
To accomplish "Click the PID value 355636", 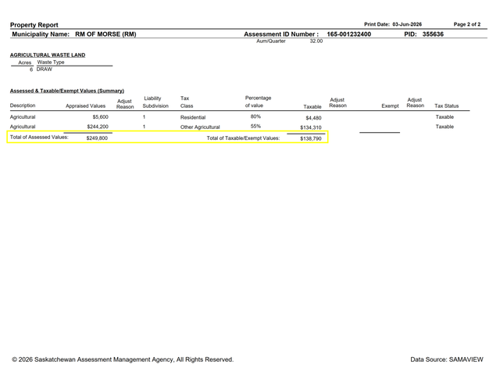I will [433, 34].
